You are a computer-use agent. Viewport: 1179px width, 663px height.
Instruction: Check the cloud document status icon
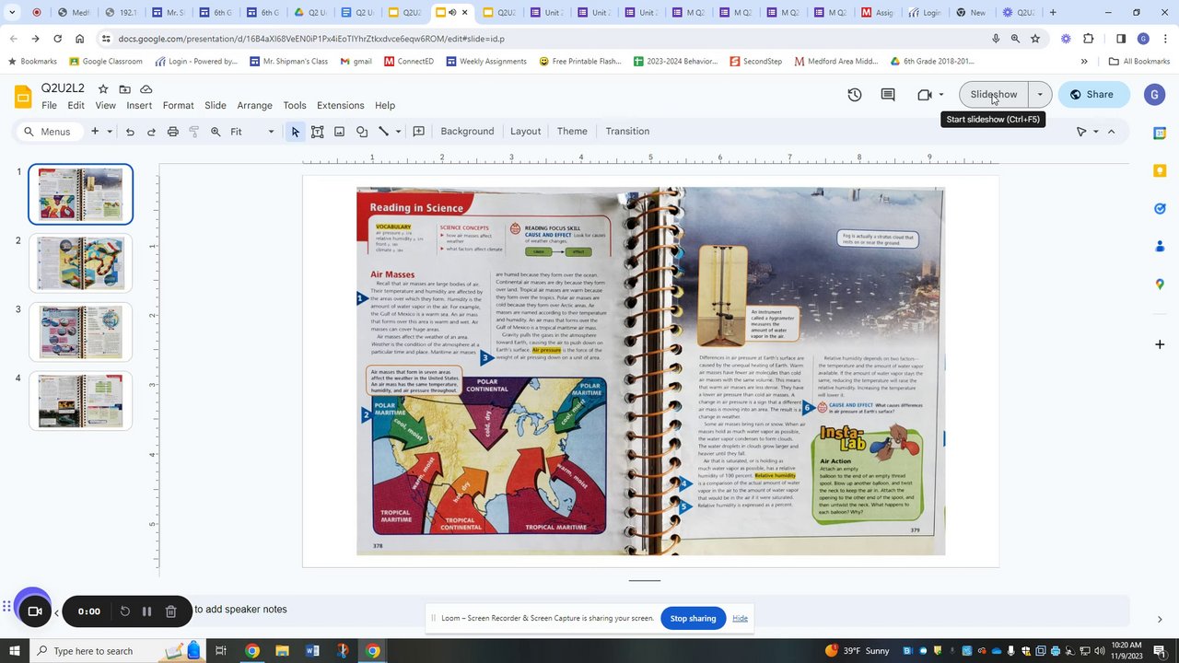click(x=146, y=88)
